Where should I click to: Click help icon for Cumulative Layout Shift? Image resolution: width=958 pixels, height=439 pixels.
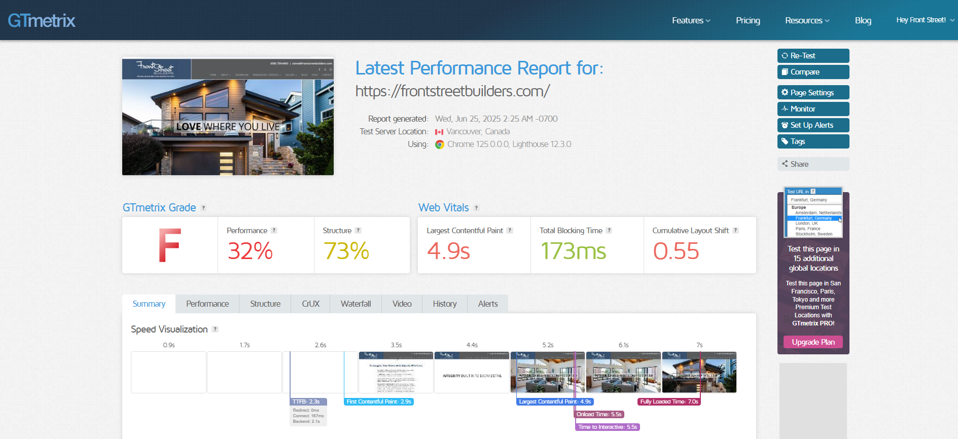(735, 230)
